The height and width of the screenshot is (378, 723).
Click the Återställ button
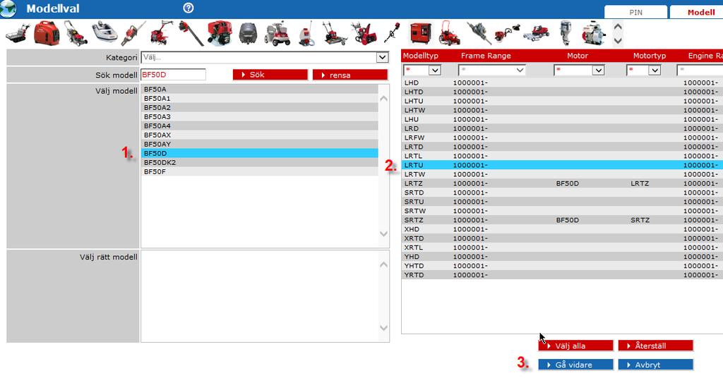click(656, 346)
